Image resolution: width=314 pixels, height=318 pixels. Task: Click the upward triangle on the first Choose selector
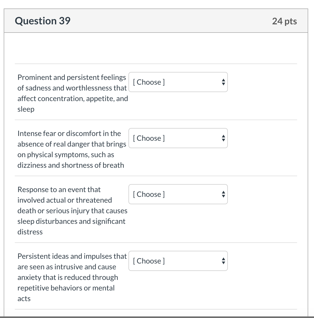(223, 80)
